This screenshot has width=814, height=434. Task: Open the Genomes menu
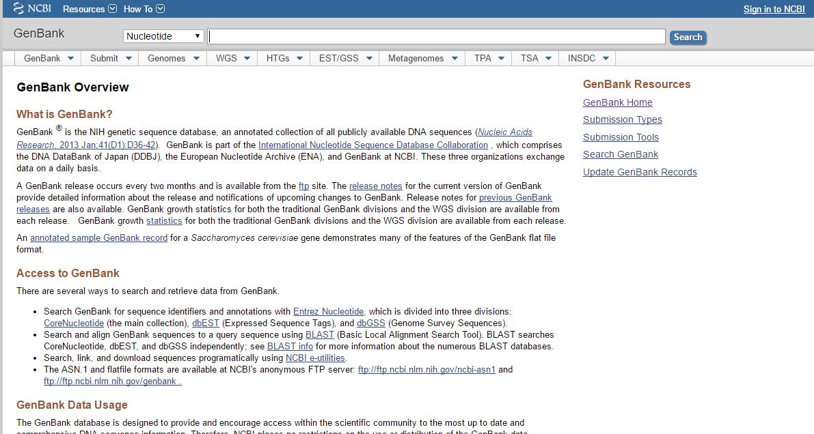point(174,59)
